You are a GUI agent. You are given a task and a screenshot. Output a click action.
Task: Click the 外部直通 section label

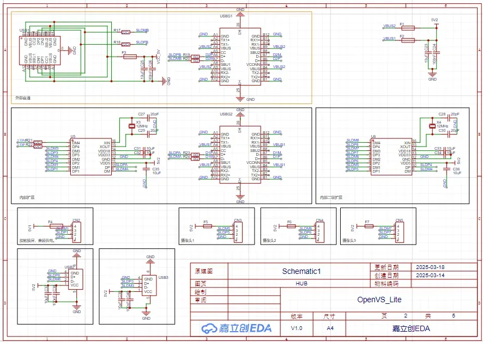tap(22, 98)
